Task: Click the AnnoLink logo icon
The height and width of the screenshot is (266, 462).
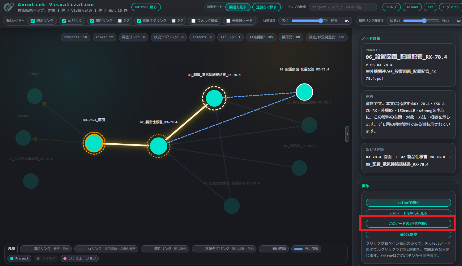Action: pyautogui.click(x=9, y=7)
